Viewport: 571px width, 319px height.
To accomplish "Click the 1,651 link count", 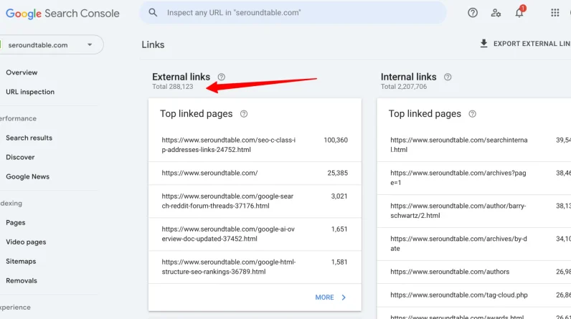I will point(339,229).
